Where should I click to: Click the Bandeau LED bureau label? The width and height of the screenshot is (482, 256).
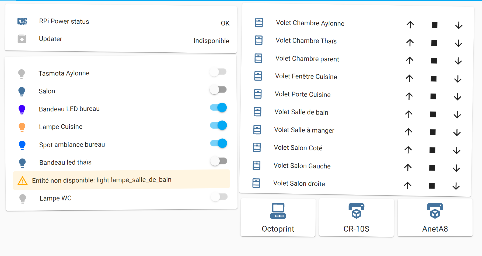click(x=69, y=109)
